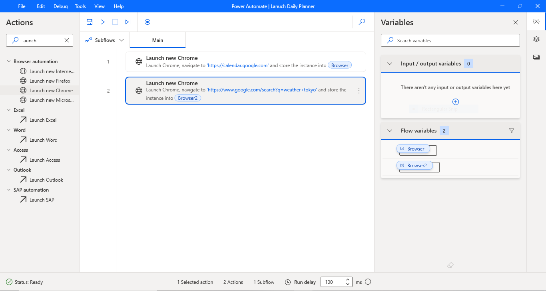Select Launch new Chrome in the Actions list

coord(46,90)
